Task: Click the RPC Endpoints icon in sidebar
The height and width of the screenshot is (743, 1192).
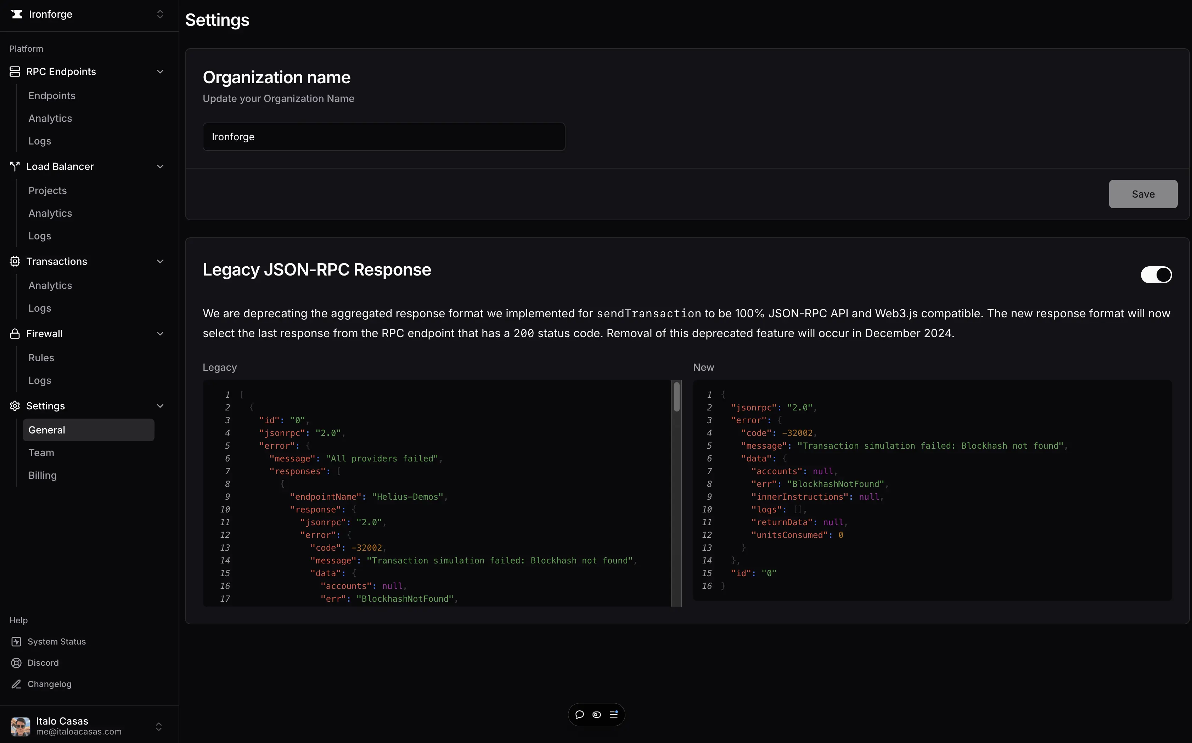Action: 15,72
